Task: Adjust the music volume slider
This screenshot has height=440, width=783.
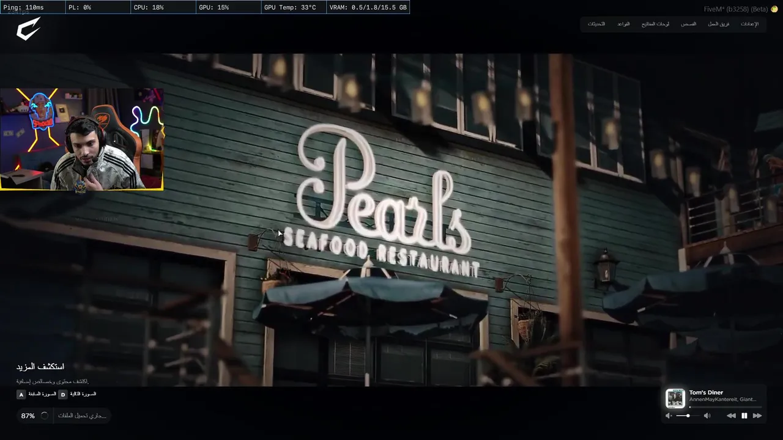Action: (x=688, y=416)
